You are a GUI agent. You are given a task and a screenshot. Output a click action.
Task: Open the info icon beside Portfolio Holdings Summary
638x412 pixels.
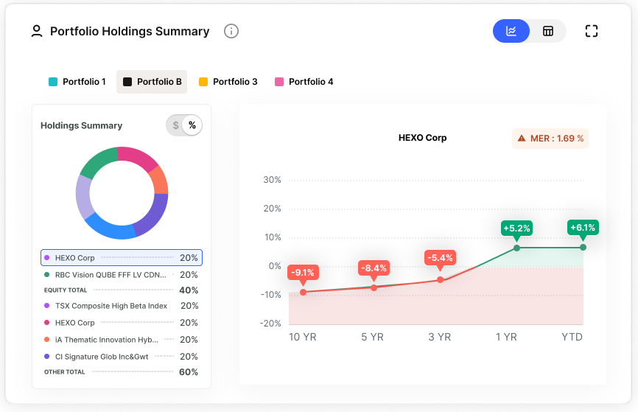(231, 31)
